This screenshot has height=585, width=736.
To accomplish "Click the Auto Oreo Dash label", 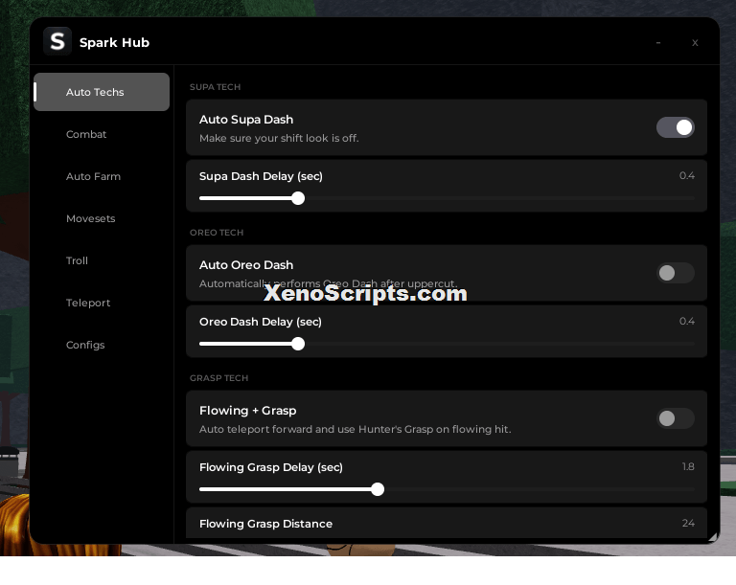I will [x=246, y=265].
